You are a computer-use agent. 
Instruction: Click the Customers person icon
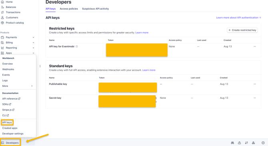tap(2, 18)
